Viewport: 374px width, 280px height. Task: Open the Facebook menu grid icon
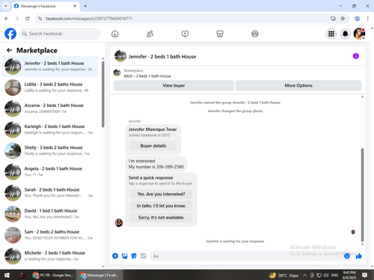tap(331, 34)
